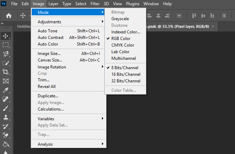Screen dimensions: 235x154
Task: Switch to 16 Bits/Channel
Action: pos(125,74)
